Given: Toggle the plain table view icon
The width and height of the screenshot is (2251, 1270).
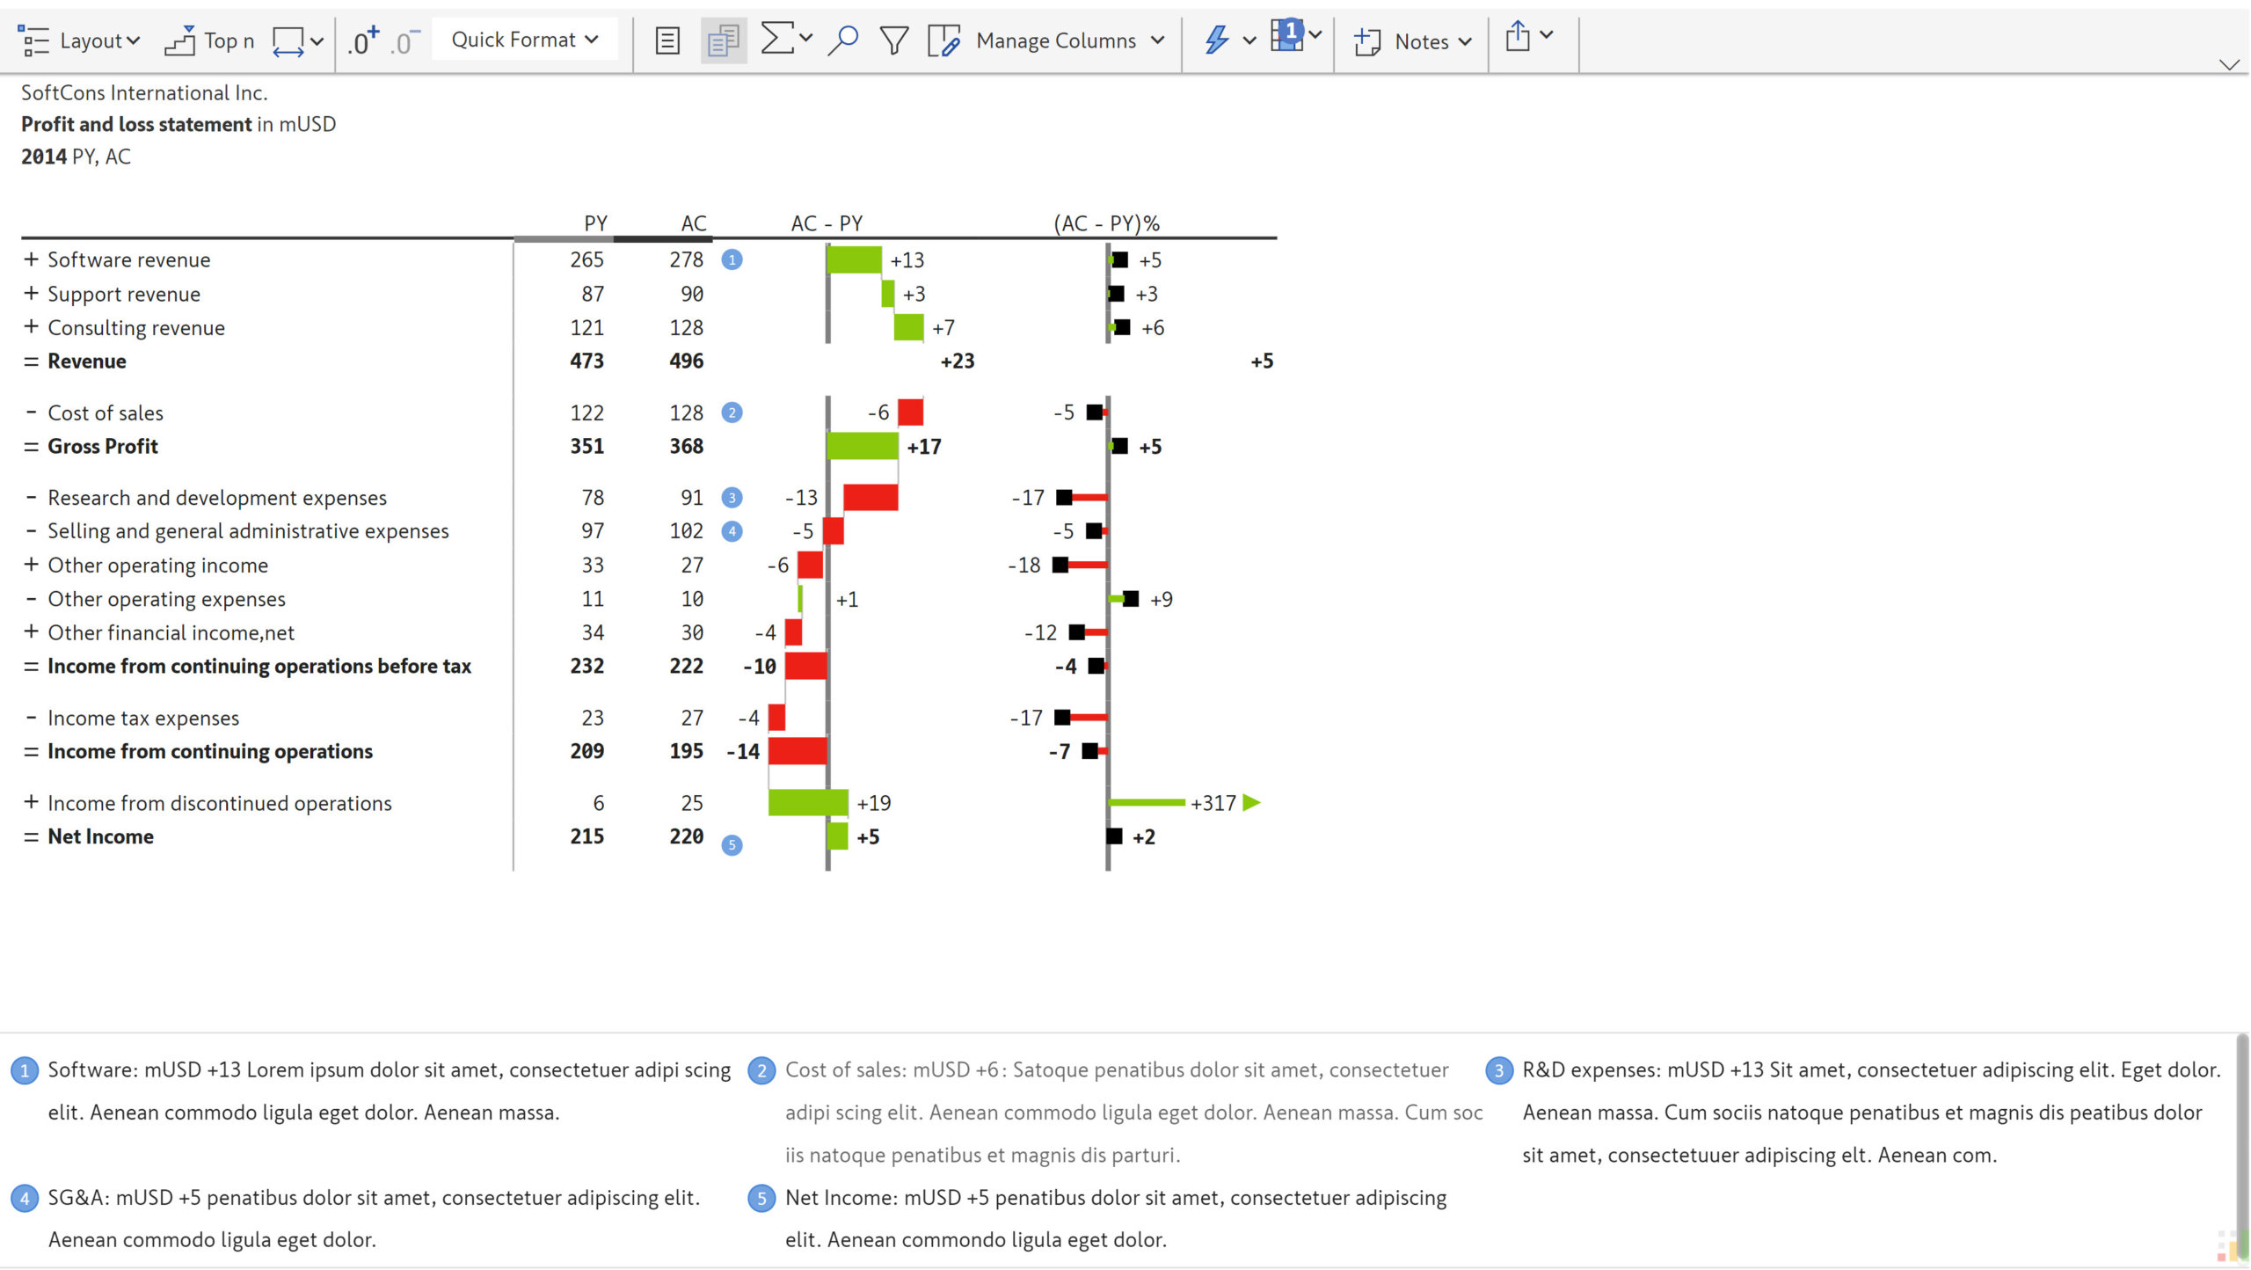Looking at the screenshot, I should pyautogui.click(x=666, y=40).
